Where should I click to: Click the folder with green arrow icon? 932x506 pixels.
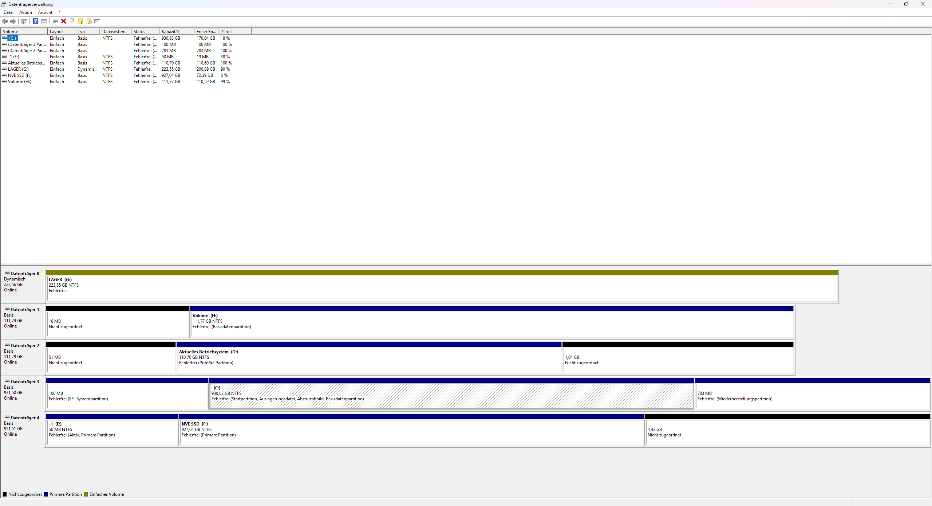pyautogui.click(x=81, y=21)
